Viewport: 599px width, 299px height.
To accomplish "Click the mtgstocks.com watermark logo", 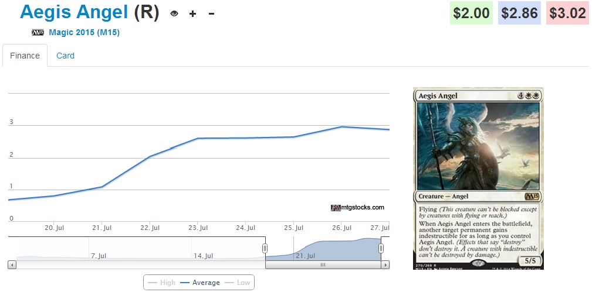I will point(357,207).
